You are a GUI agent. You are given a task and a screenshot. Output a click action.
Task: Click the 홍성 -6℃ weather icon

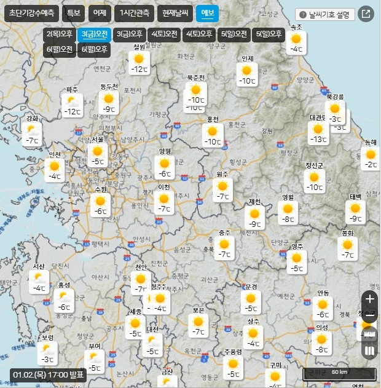coord(64,301)
